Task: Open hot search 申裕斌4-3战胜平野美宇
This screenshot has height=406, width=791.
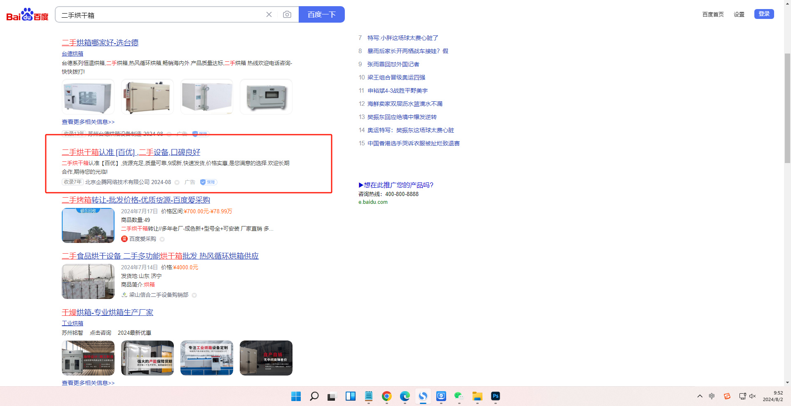Action: tap(398, 91)
